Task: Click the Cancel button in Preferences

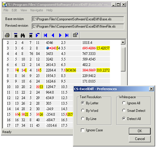Action: (140, 139)
